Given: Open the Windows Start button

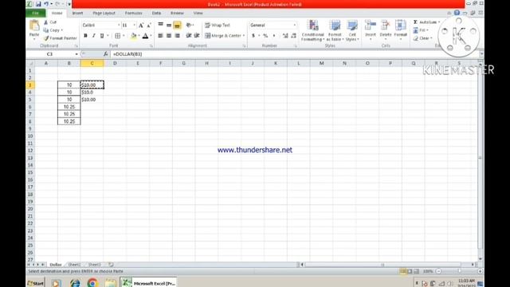Looking at the screenshot, I should point(35,283).
